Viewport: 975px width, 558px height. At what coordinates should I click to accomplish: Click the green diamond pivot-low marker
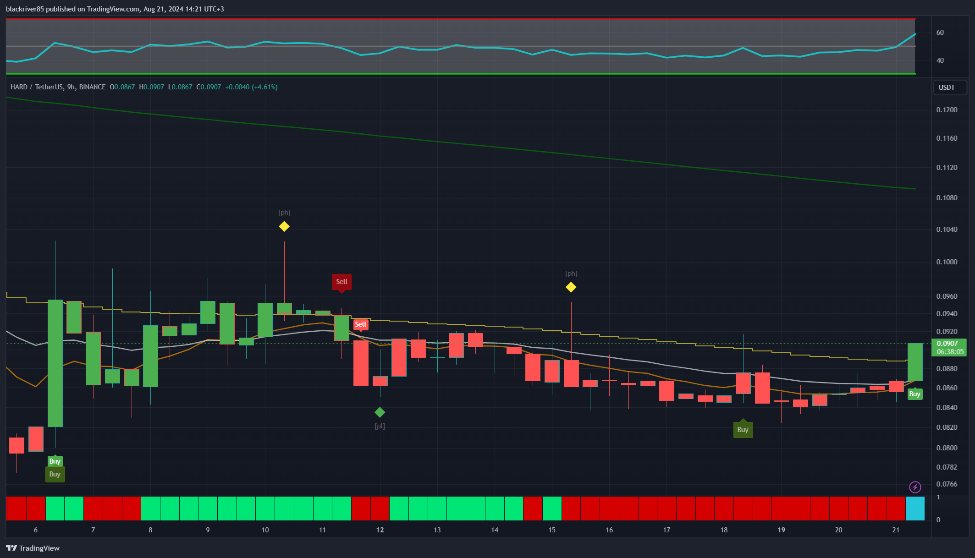click(380, 412)
